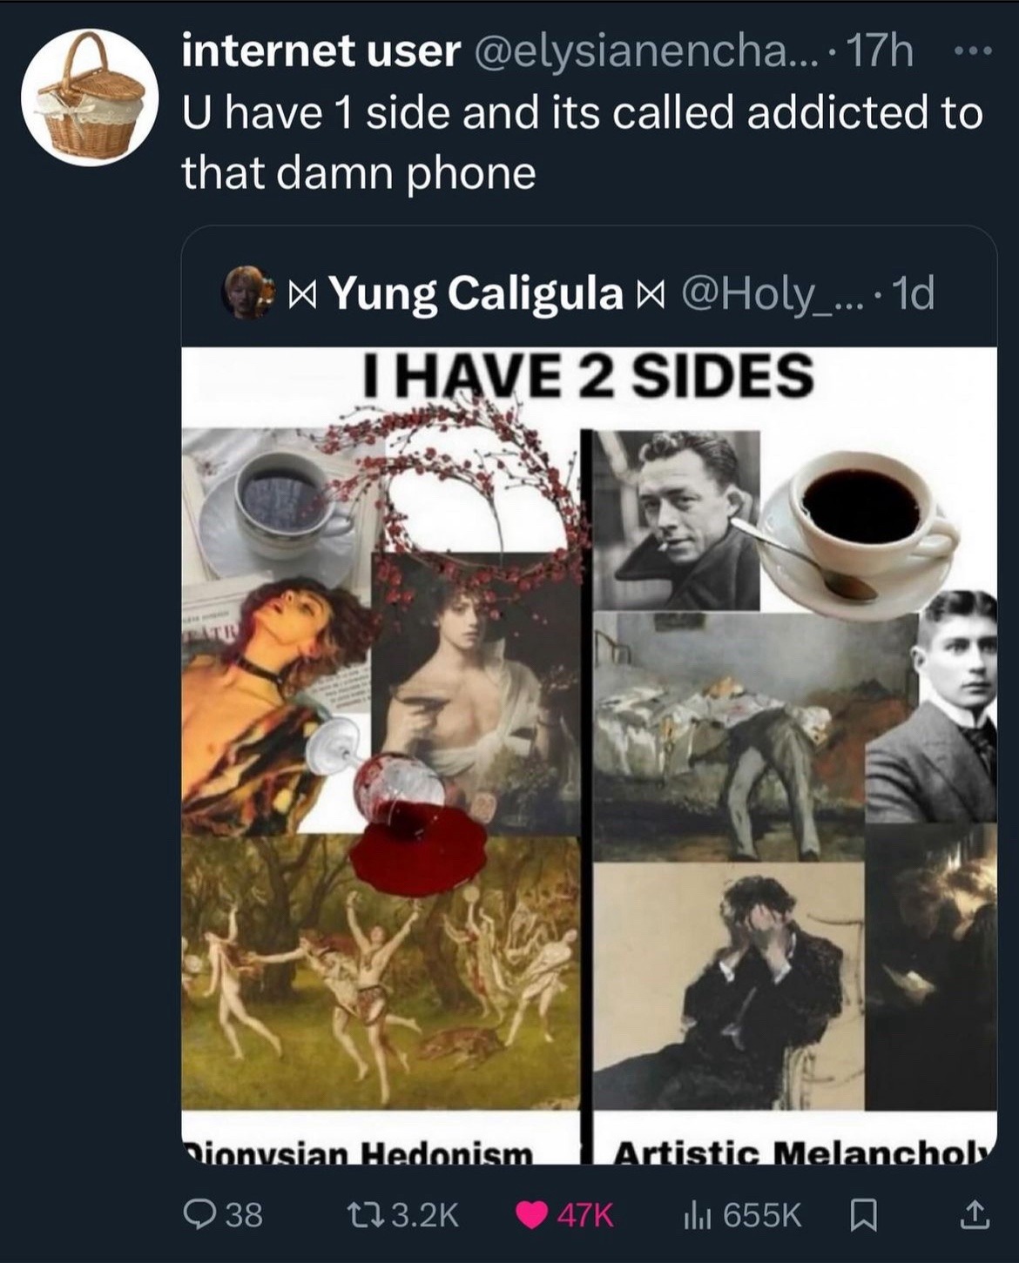This screenshot has width=1019, height=1263.
Task: Open the 17h timestamp link
Action: [880, 52]
